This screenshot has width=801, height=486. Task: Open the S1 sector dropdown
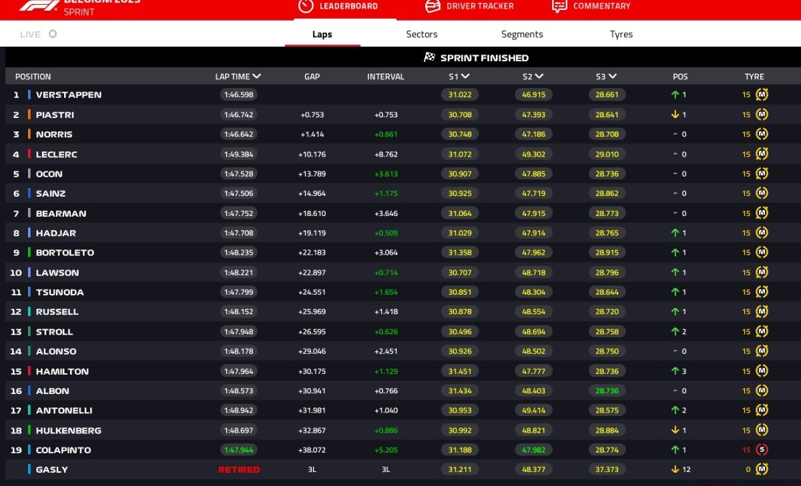[x=465, y=77]
